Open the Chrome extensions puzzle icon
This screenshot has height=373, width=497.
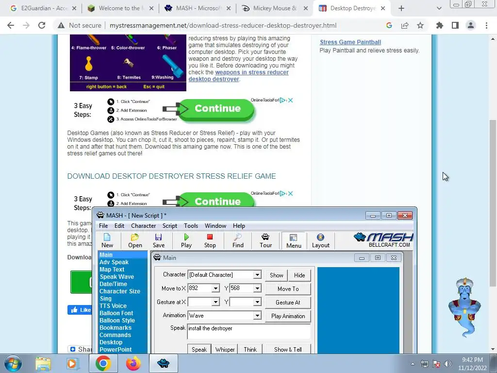pos(440,25)
